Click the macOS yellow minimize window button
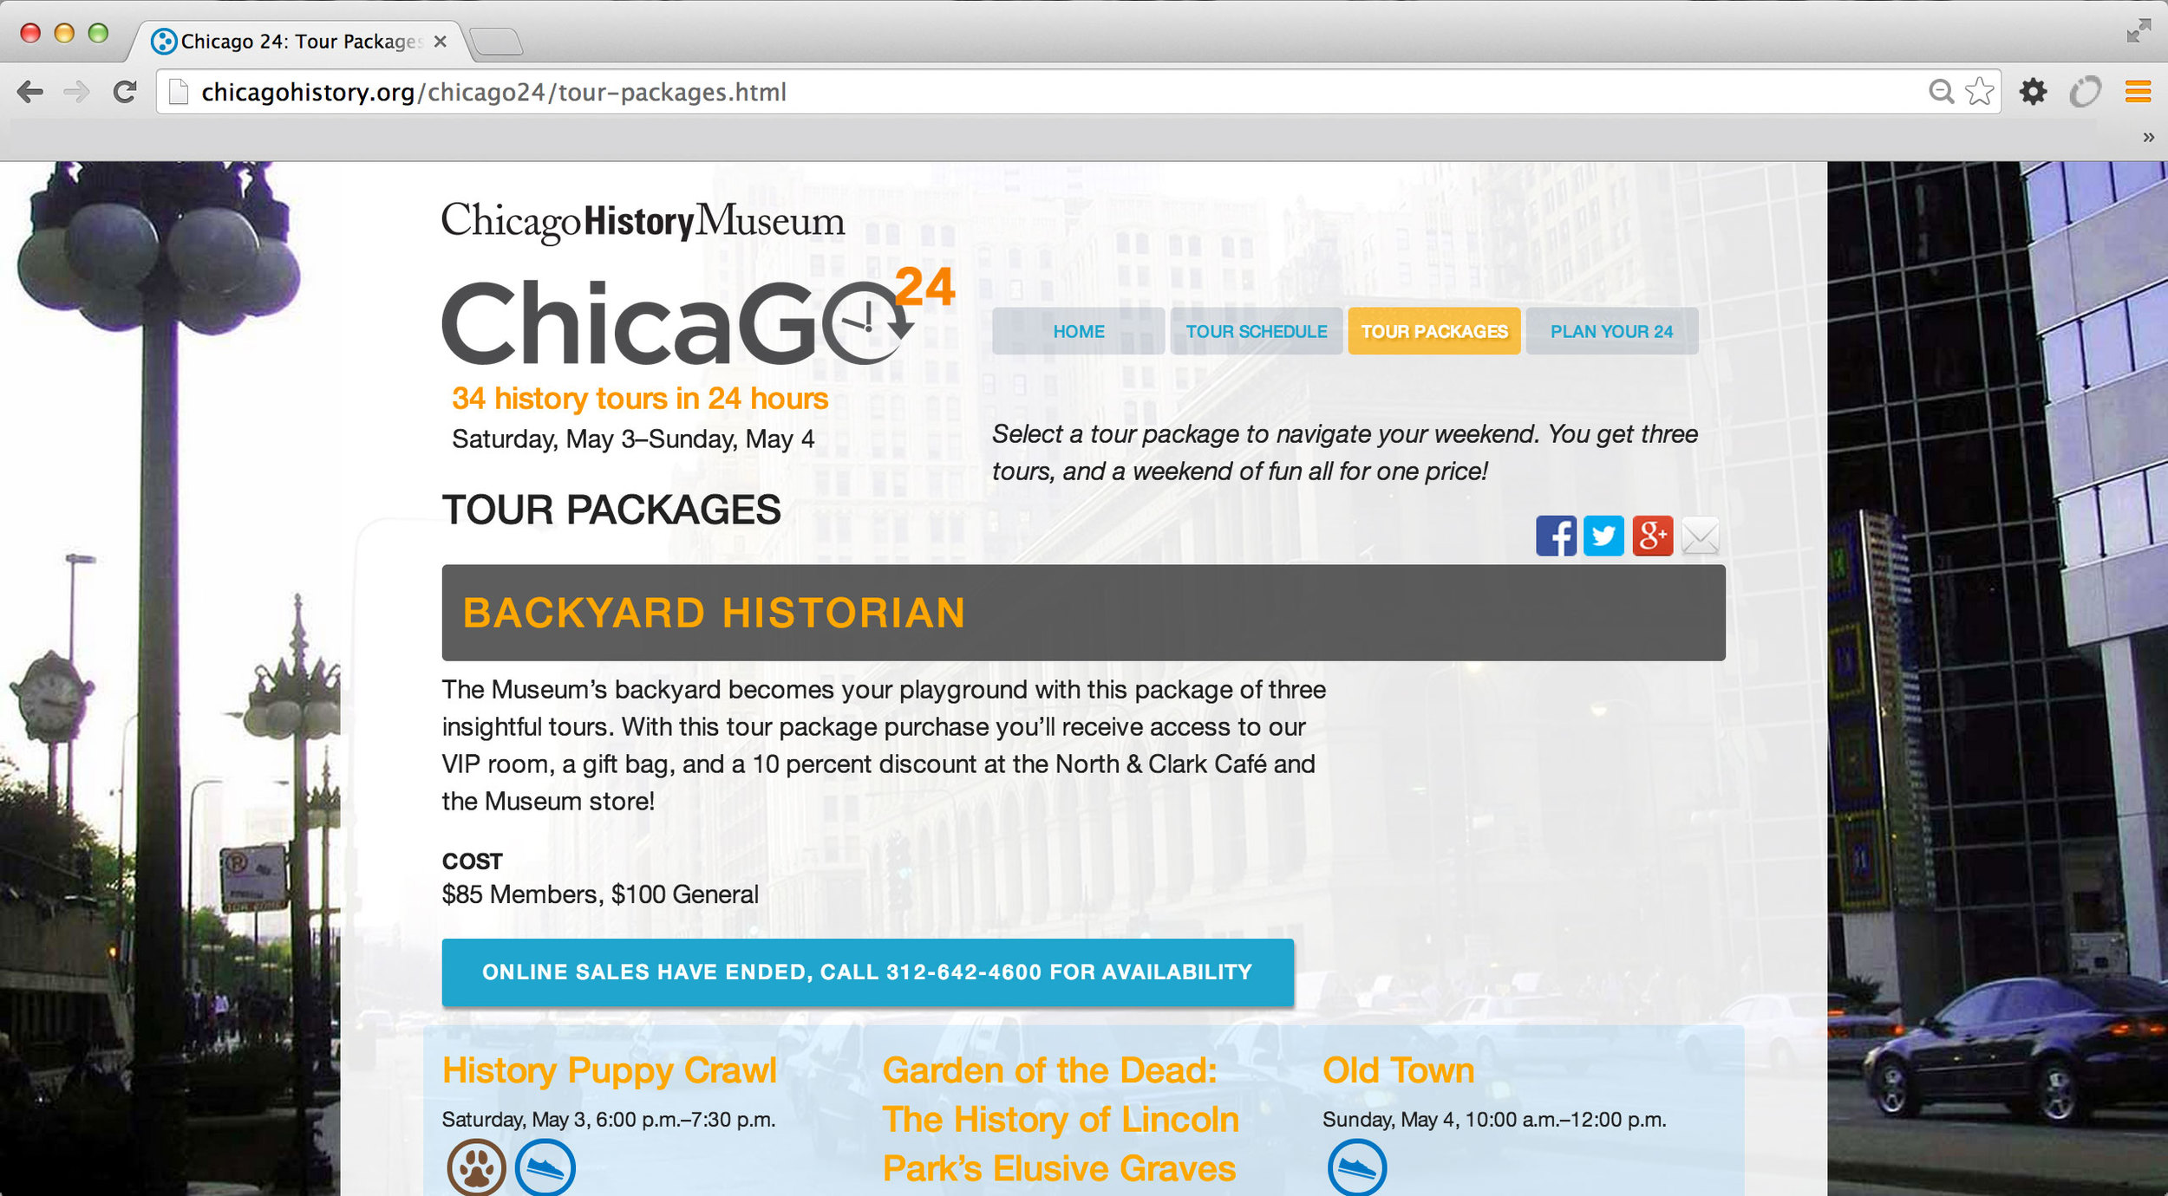Image resolution: width=2168 pixels, height=1196 pixels. pyautogui.click(x=64, y=33)
